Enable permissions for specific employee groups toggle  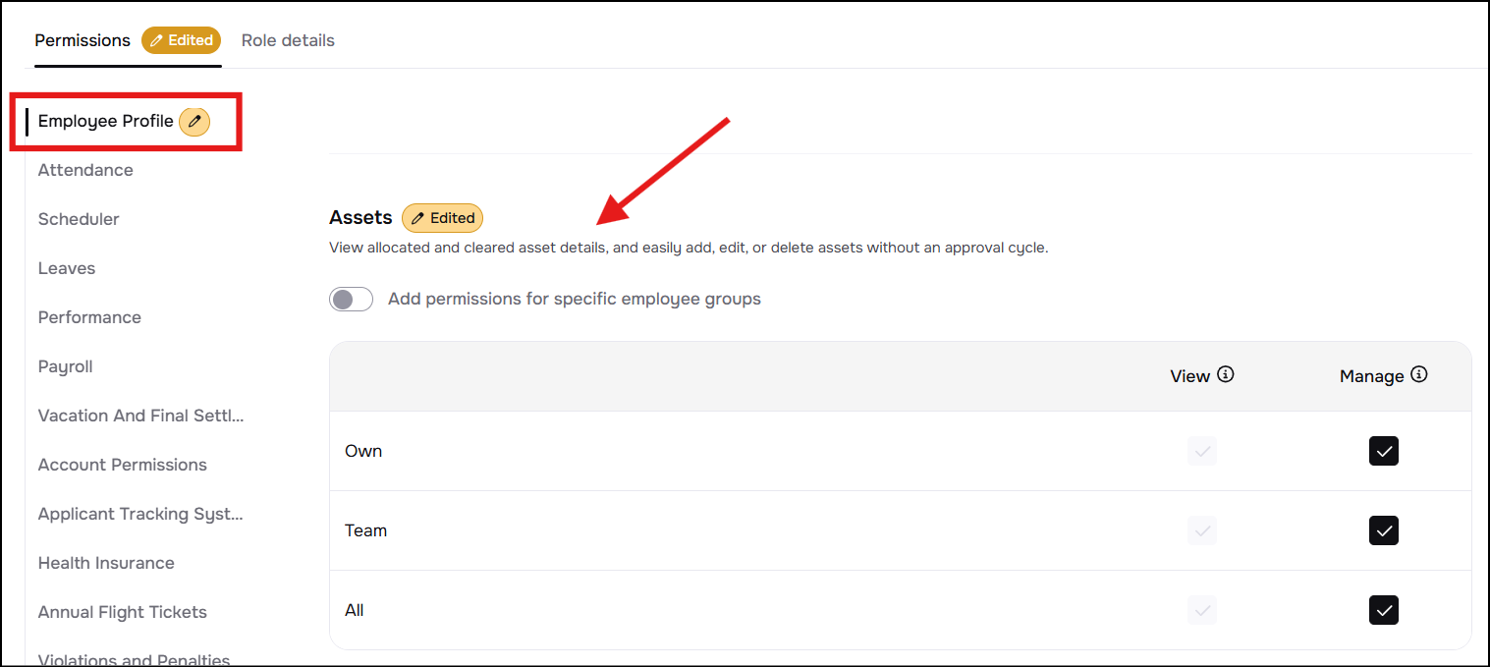pos(351,299)
